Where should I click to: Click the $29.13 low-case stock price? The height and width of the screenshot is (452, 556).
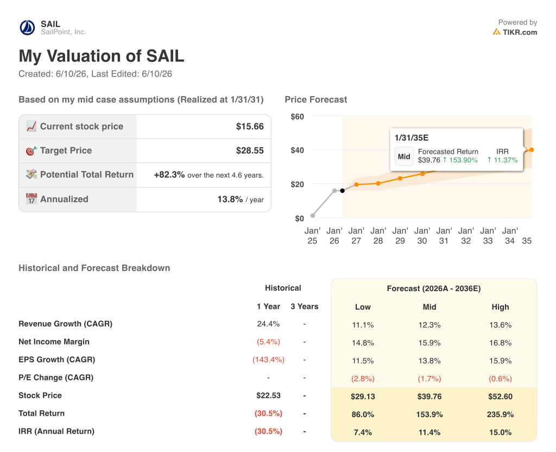(363, 396)
